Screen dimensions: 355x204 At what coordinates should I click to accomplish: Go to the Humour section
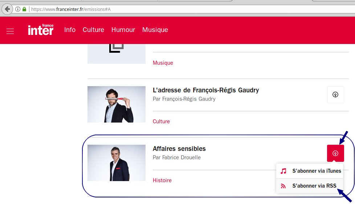(x=123, y=30)
